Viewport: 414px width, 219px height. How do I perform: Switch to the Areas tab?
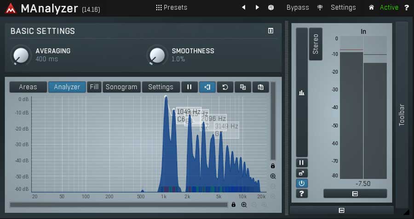point(28,87)
